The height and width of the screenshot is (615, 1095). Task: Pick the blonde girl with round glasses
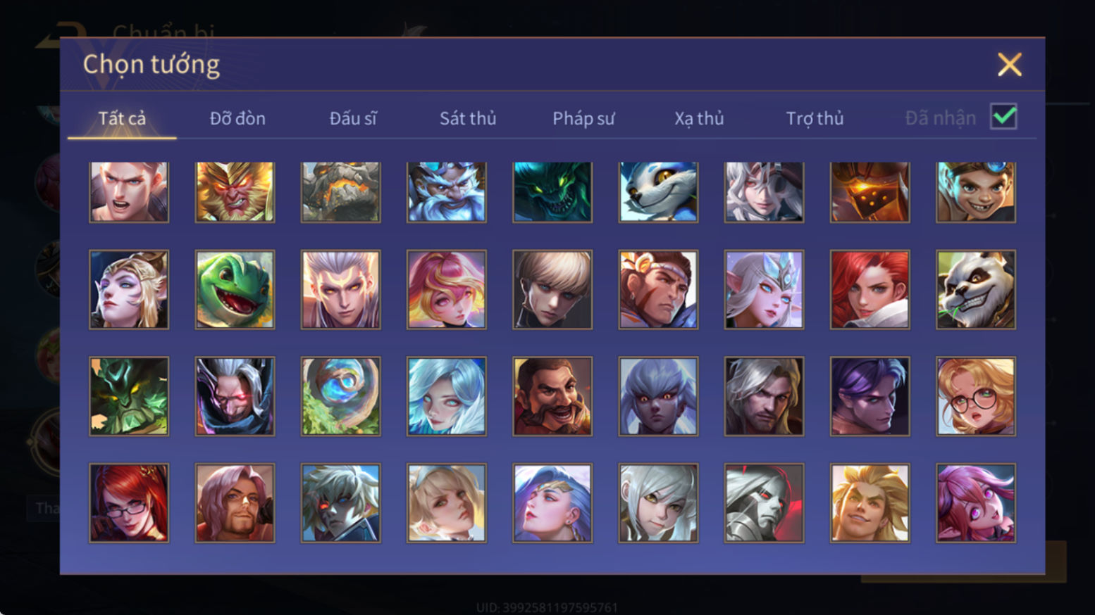[x=976, y=396]
